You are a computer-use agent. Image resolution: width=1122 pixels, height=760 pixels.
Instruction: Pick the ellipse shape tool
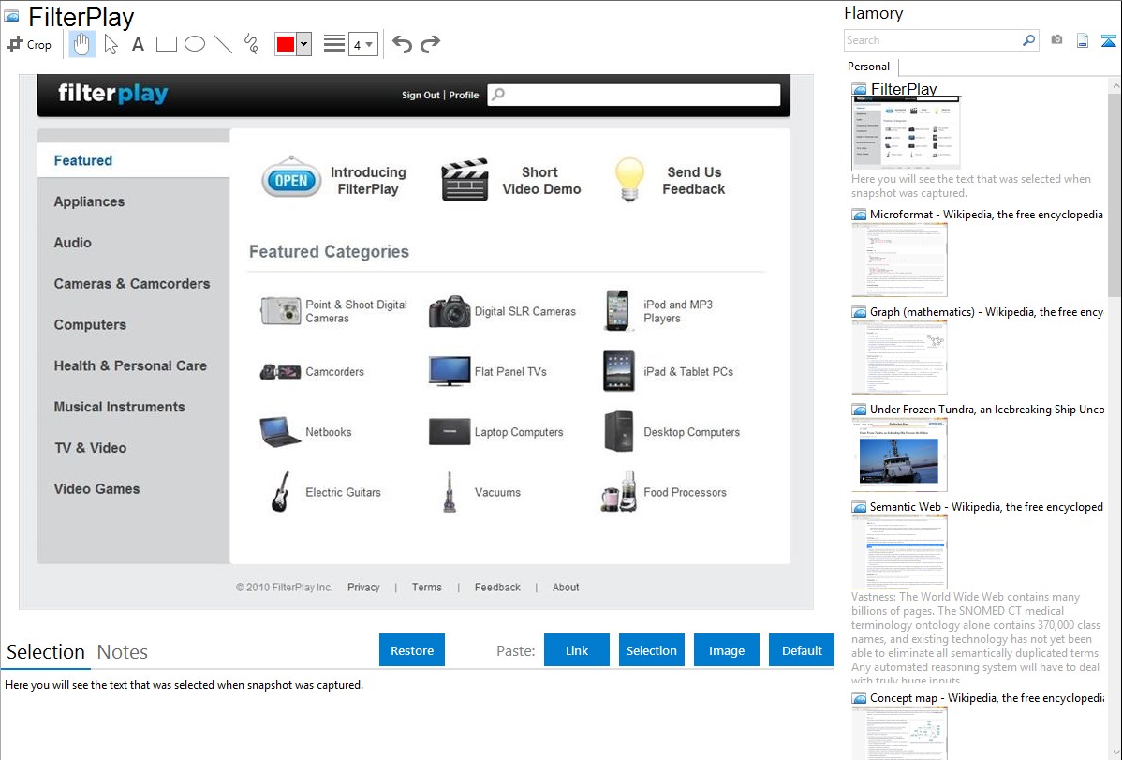pyautogui.click(x=195, y=44)
